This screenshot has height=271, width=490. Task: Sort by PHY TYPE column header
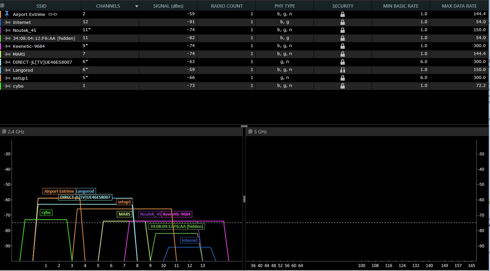point(285,6)
